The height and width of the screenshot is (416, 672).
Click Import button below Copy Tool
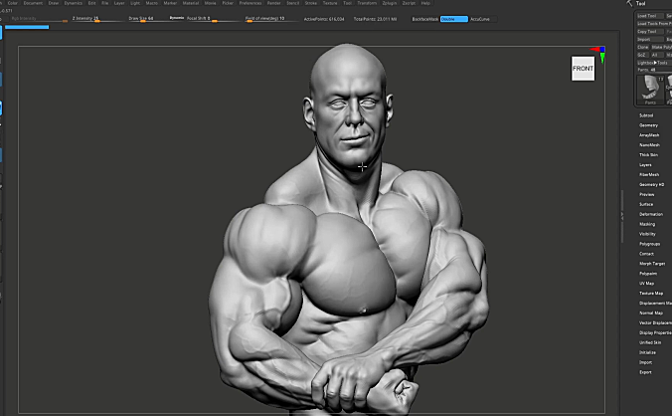(x=649, y=40)
